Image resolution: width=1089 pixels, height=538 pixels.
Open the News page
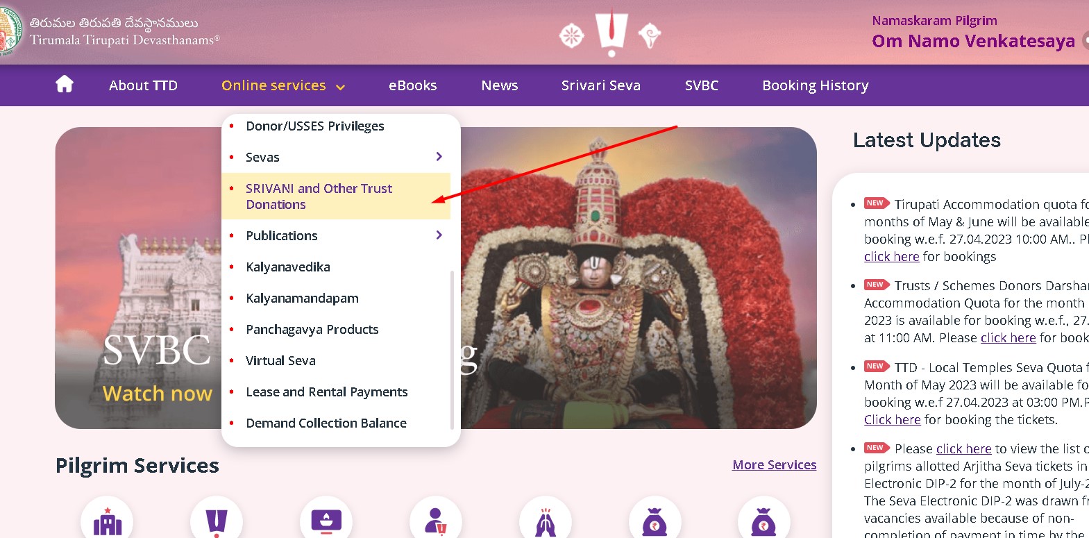coord(500,85)
